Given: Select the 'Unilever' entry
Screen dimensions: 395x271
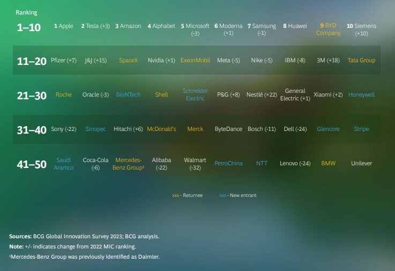Looking at the screenshot, I should [361, 163].
